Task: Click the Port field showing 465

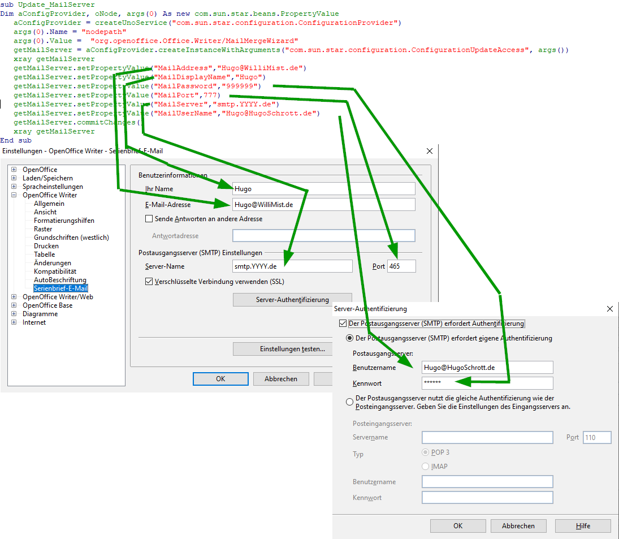Action: [x=401, y=266]
